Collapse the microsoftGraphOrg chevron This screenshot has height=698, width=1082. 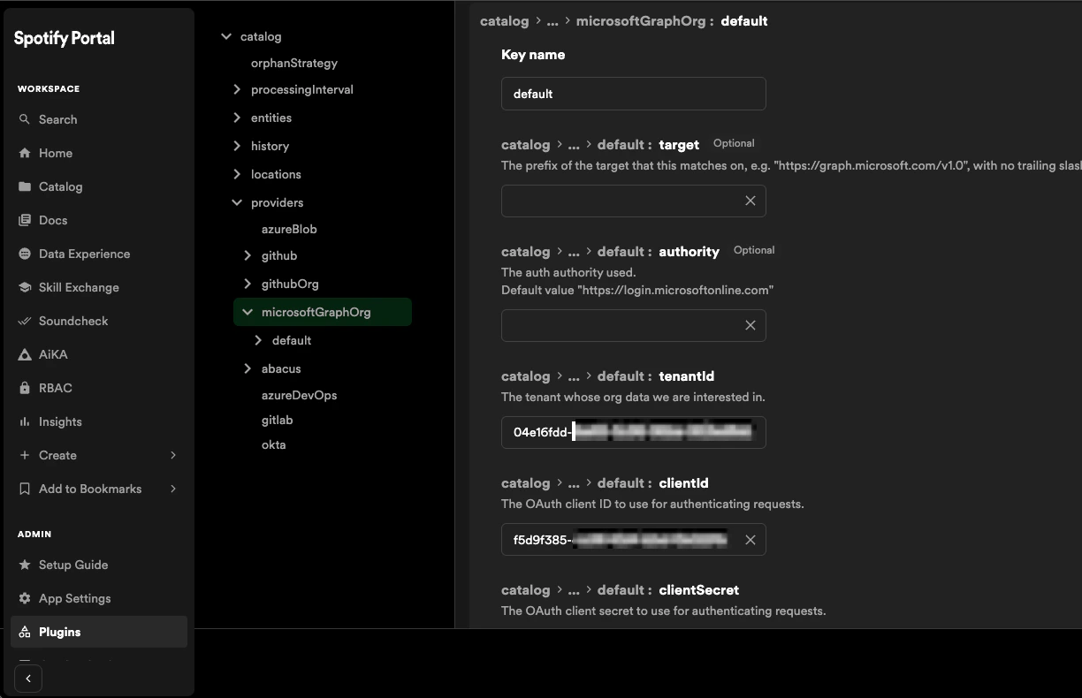[248, 312]
